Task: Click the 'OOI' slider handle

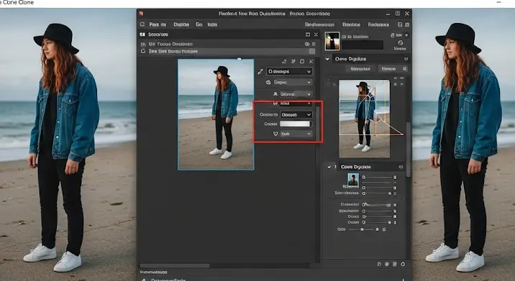Action: click(x=362, y=229)
